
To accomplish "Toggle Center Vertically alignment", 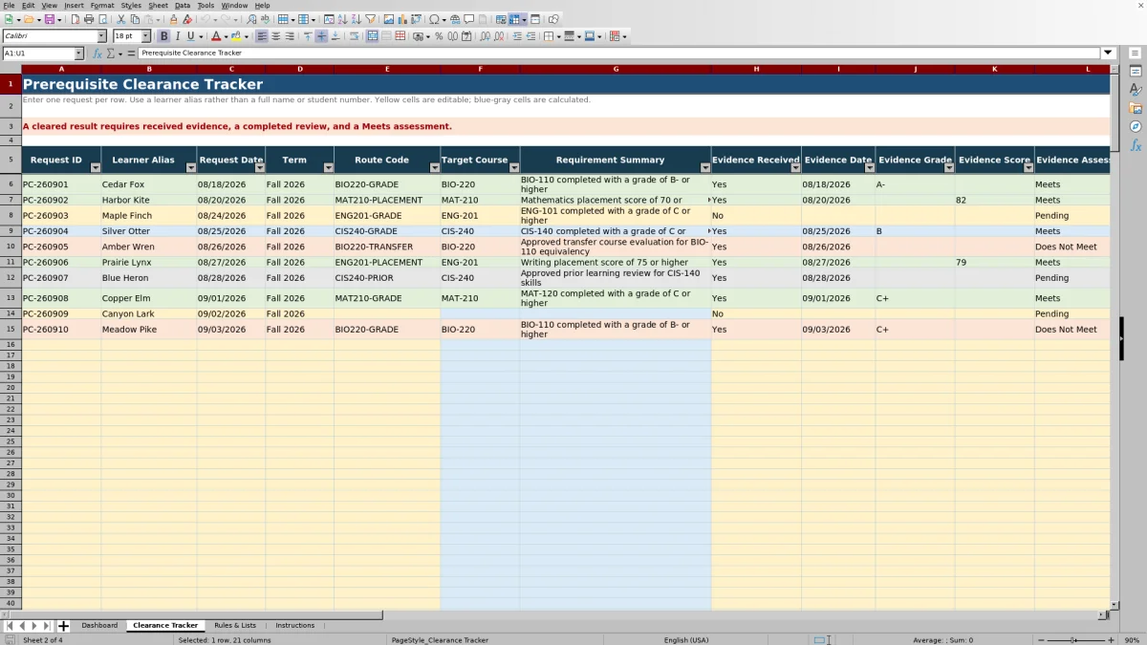I will [x=321, y=36].
